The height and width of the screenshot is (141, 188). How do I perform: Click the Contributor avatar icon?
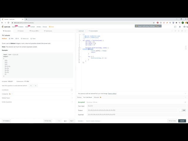click(72, 90)
